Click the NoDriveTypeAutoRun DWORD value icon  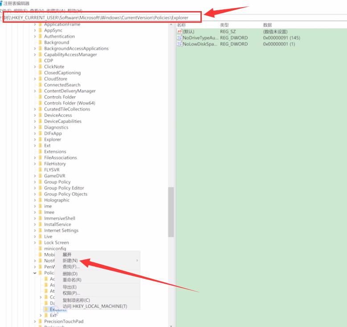tap(180, 38)
